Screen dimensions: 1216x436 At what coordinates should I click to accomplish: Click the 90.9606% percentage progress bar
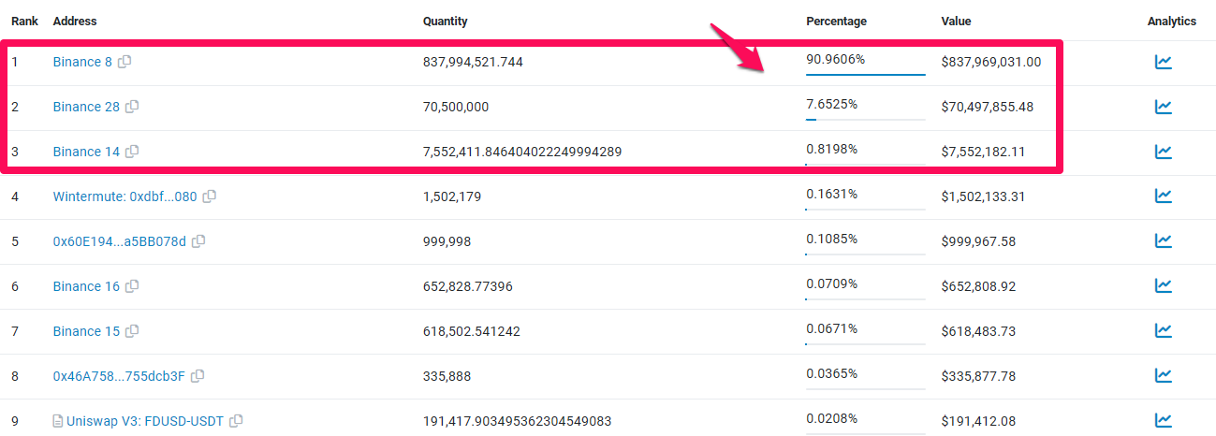click(x=866, y=74)
